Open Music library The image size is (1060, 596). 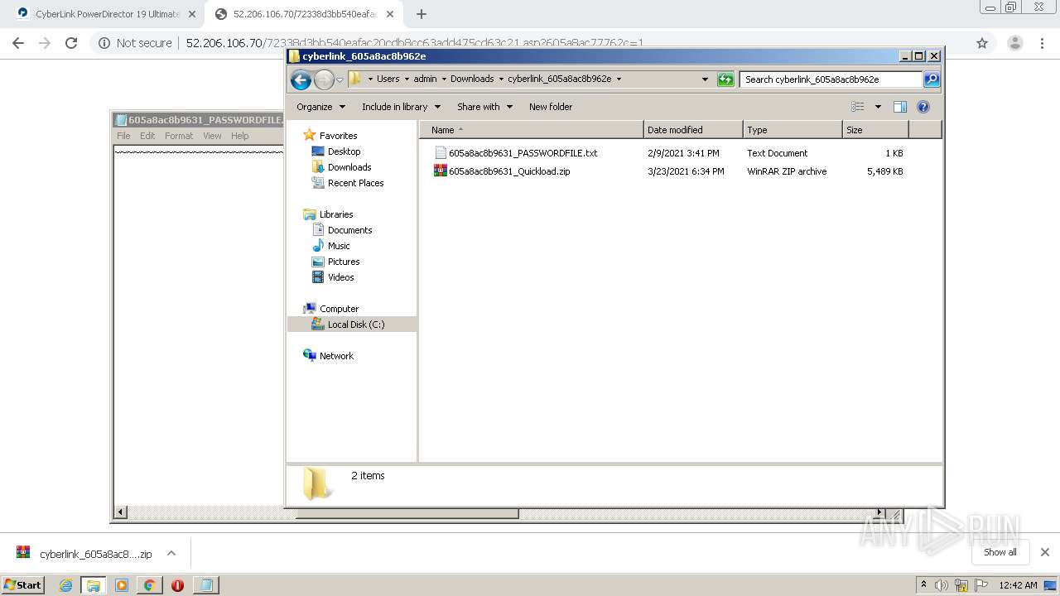click(338, 246)
